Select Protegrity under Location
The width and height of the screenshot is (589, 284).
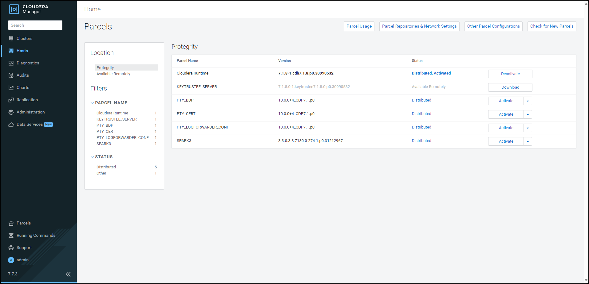(x=105, y=67)
